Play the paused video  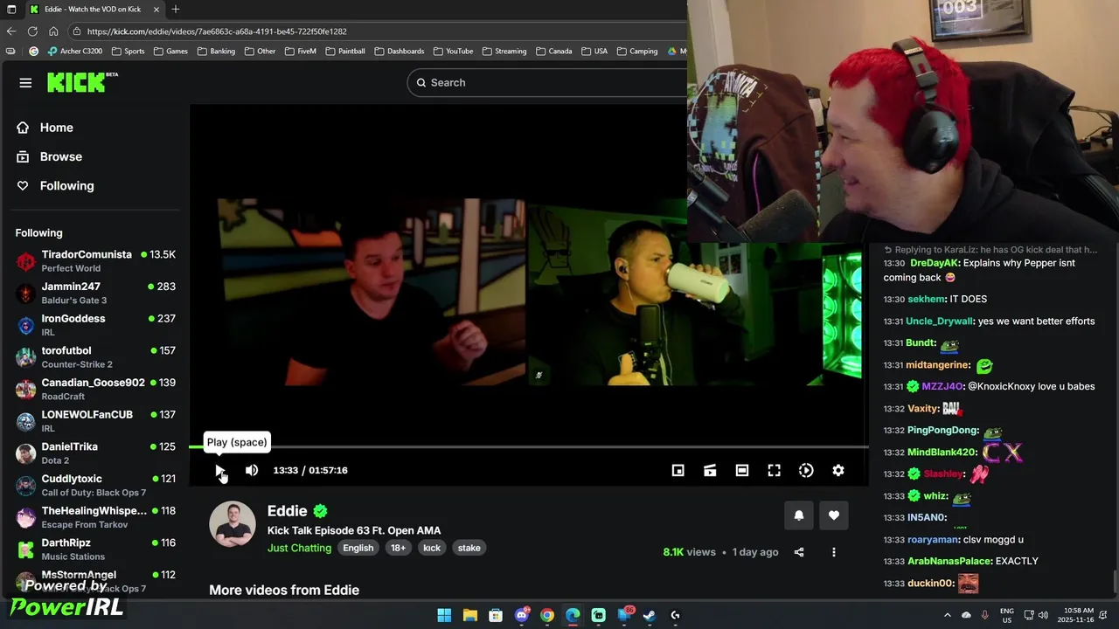click(x=220, y=470)
